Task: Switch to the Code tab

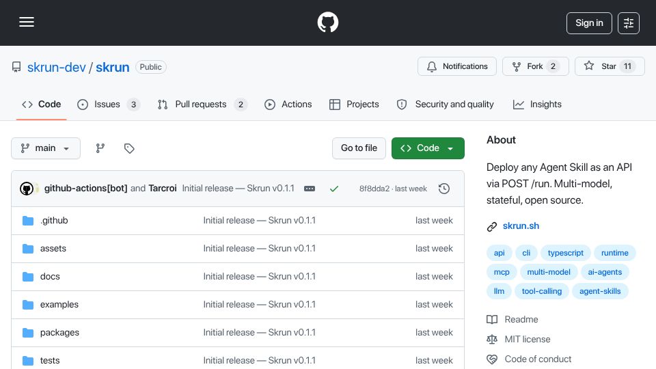Action: point(42,104)
